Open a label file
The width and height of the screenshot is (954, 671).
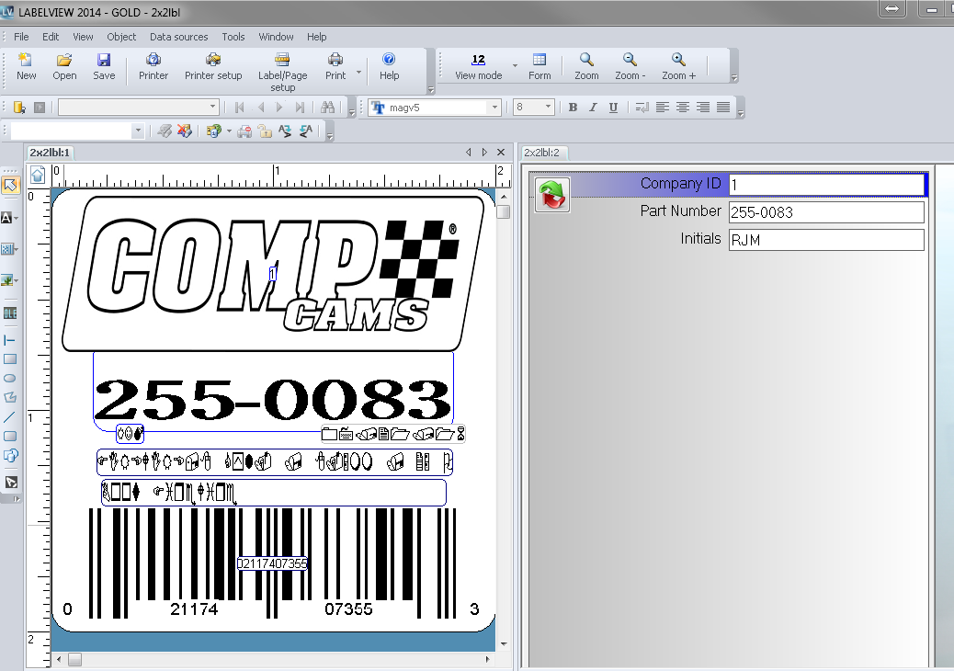pos(64,66)
